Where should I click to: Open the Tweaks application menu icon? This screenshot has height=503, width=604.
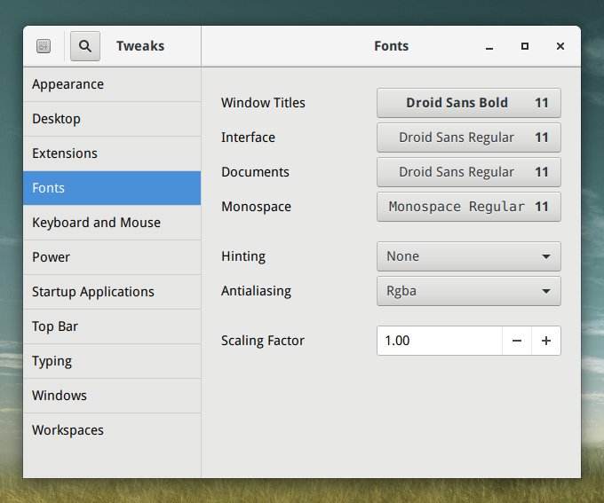click(44, 46)
